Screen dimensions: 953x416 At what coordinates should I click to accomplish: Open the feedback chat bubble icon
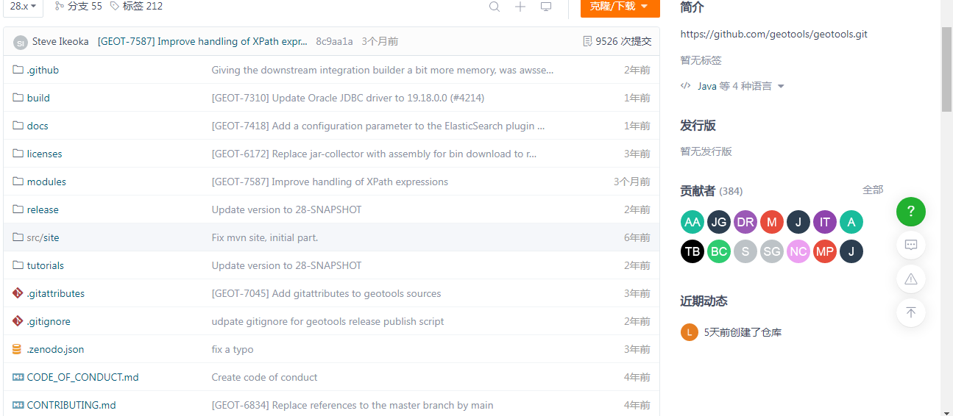click(911, 245)
